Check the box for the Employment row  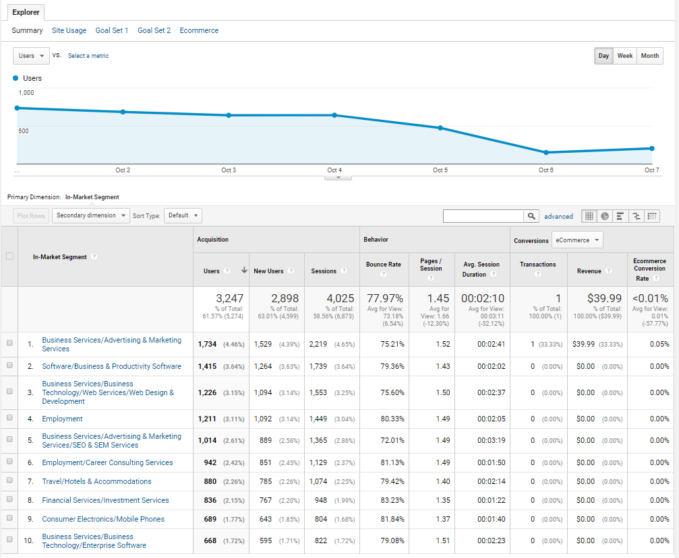(9, 418)
